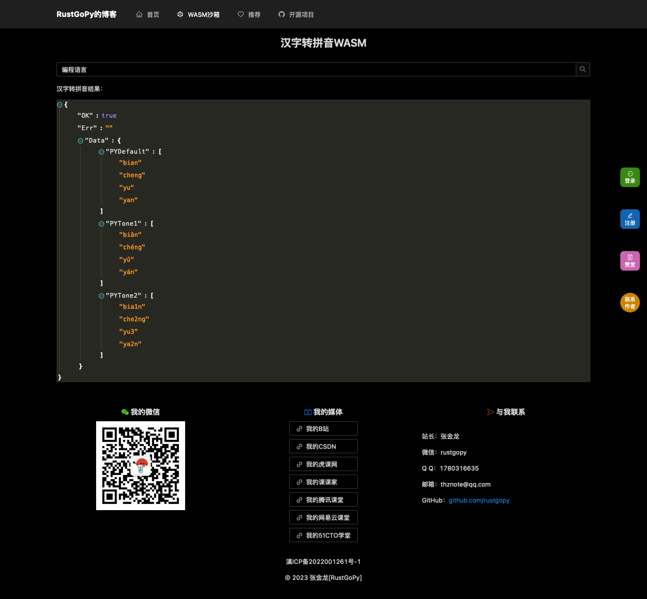Open the green 登录 login button
Image resolution: width=647 pixels, height=599 pixels.
[x=630, y=177]
